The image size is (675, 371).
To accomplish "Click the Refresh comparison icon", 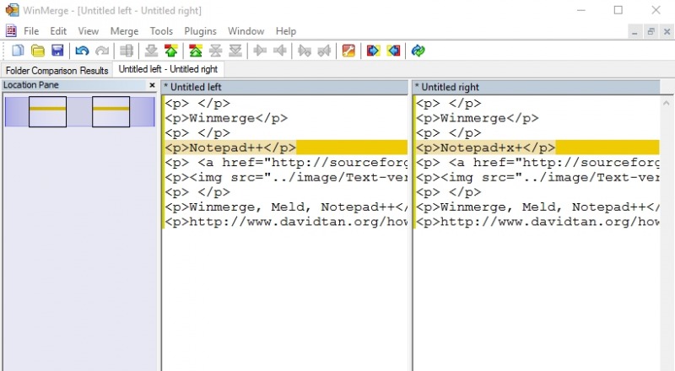I will click(418, 51).
